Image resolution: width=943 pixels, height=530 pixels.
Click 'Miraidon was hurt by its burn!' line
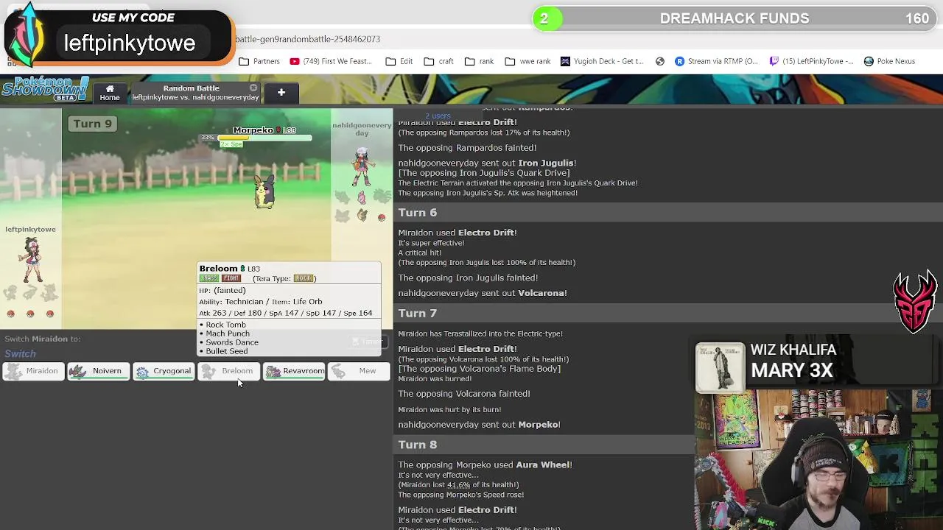point(449,409)
